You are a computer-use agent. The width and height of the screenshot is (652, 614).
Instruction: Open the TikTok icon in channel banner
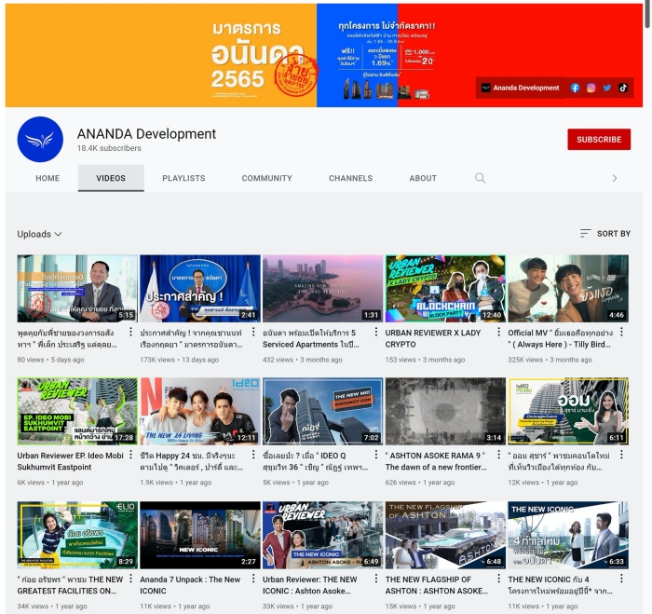(x=623, y=88)
